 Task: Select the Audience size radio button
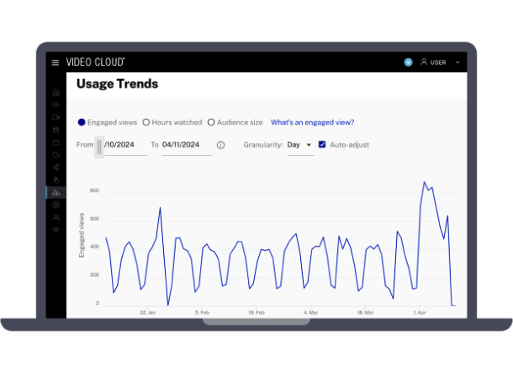pos(211,122)
